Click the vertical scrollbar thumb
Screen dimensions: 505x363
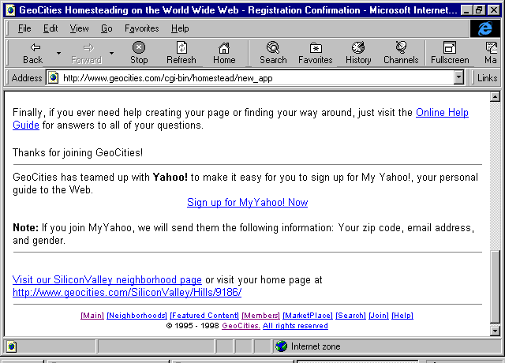click(x=495, y=286)
